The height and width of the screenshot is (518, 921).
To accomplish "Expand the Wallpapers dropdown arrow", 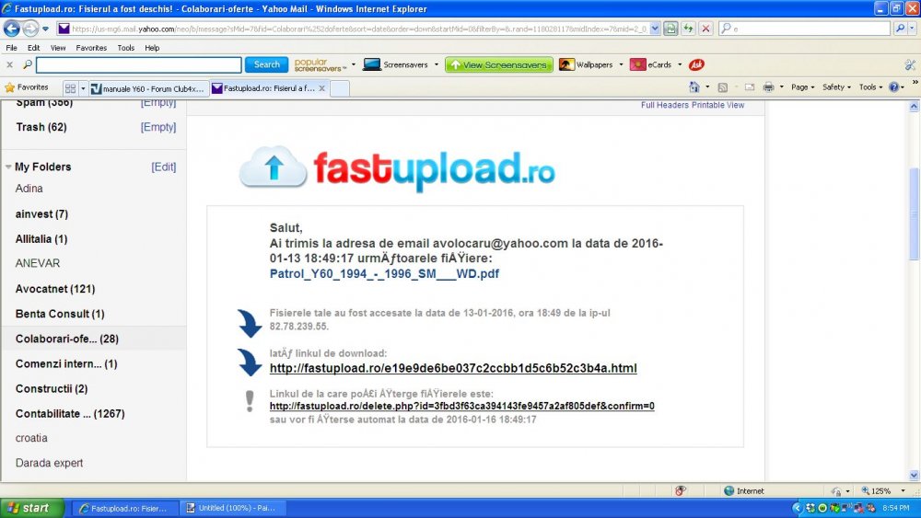I will tap(621, 64).
